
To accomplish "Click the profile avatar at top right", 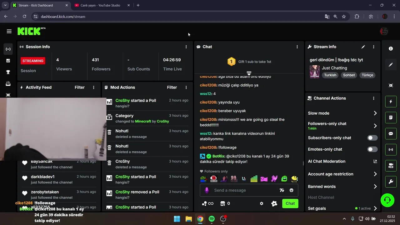I will (384, 31).
